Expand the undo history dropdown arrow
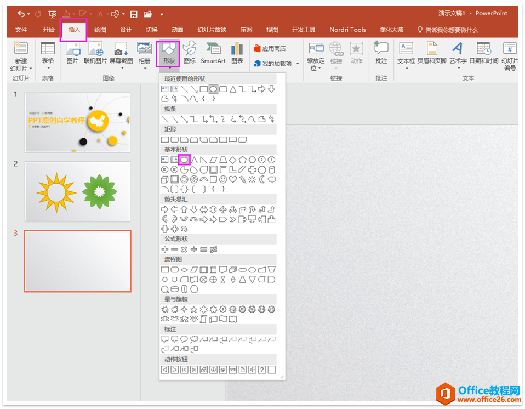 [x=29, y=14]
